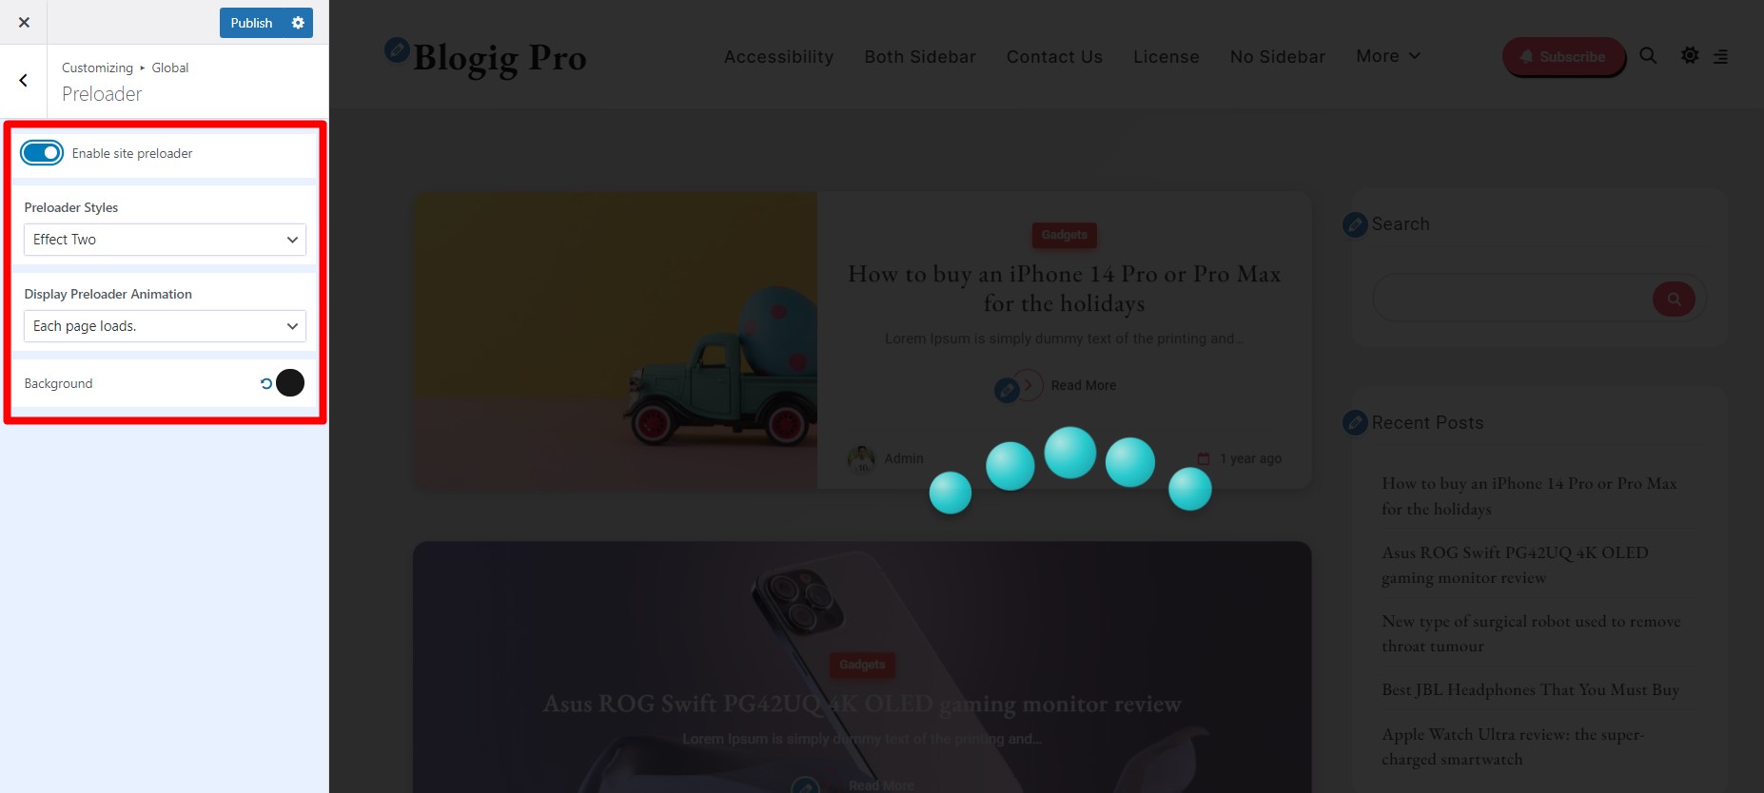Screen dimensions: 1764x793
Task: Open the Preloader Styles dropdown
Action: (165, 240)
